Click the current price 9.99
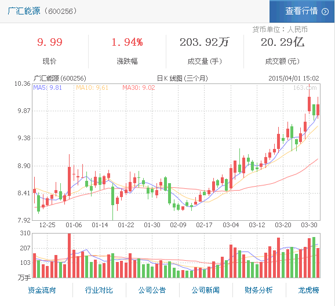 point(50,42)
